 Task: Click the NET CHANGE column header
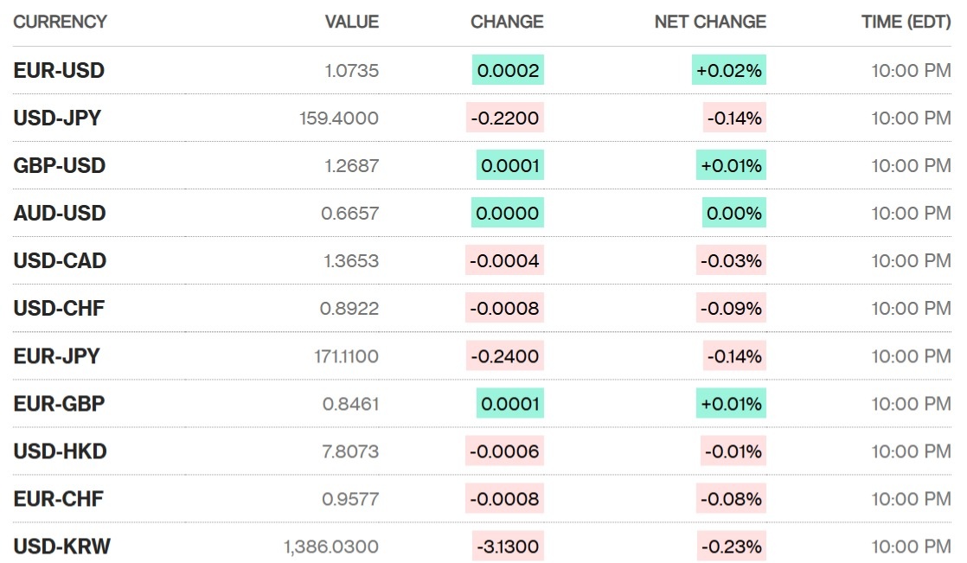coord(710,22)
